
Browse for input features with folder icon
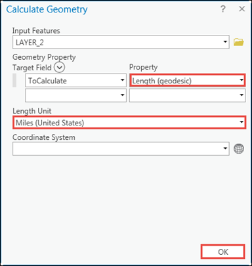pyautogui.click(x=238, y=42)
